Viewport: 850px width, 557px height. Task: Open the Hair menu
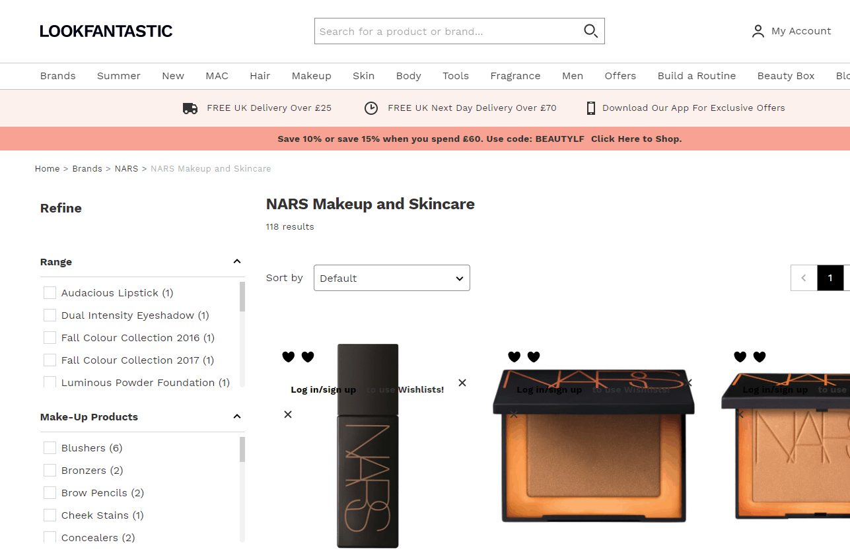(x=260, y=76)
